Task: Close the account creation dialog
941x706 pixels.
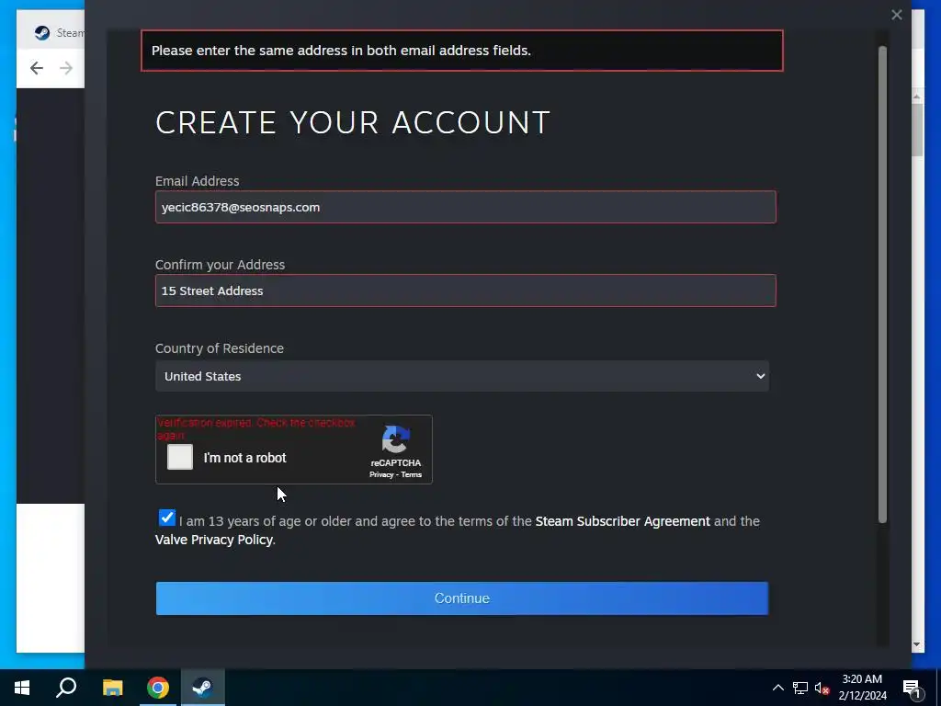Action: tap(897, 15)
